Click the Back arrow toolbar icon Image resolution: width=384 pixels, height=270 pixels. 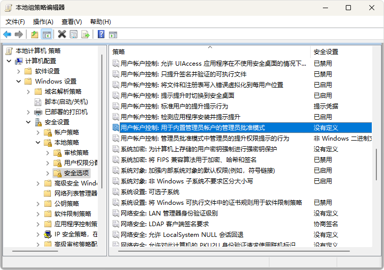coord(7,35)
